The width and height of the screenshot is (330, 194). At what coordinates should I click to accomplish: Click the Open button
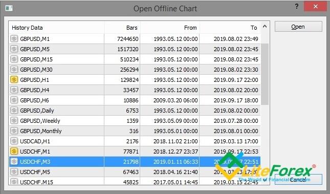tap(298, 27)
